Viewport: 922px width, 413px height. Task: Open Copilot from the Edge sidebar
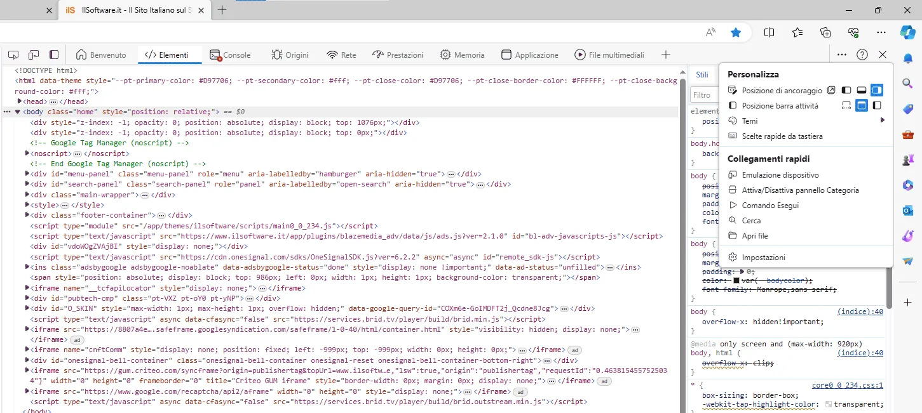coord(907,32)
